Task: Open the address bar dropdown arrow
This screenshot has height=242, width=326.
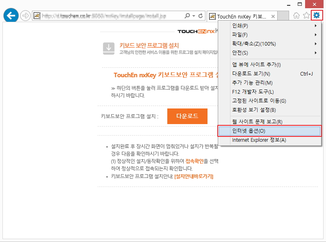Action: point(194,16)
